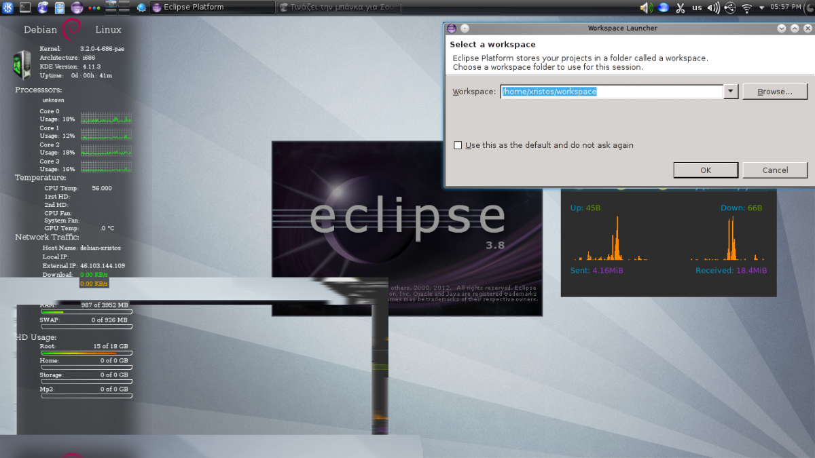Open the blue orb tray icon
Screen dimensions: 815x458
coord(664,7)
